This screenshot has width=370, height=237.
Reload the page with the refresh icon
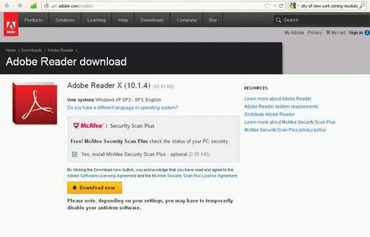(x=281, y=6)
